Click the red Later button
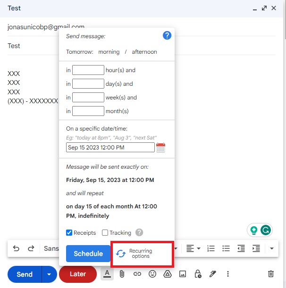286x288 pixels. (78, 274)
